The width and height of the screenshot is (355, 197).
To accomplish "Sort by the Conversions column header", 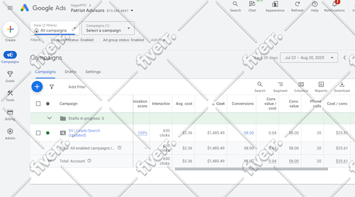I will [x=242, y=103].
